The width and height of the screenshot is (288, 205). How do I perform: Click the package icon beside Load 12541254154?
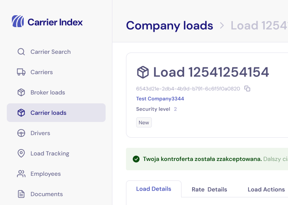coord(143,72)
